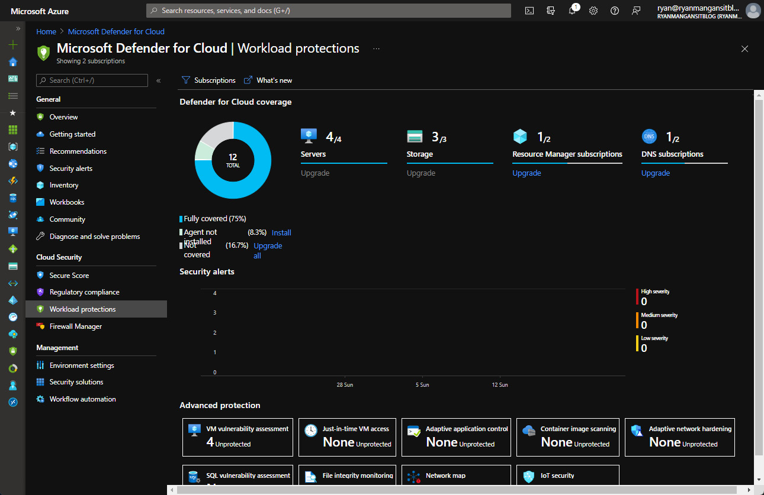
Task: Expand the left navigation rail chevrons
Action: click(18, 28)
